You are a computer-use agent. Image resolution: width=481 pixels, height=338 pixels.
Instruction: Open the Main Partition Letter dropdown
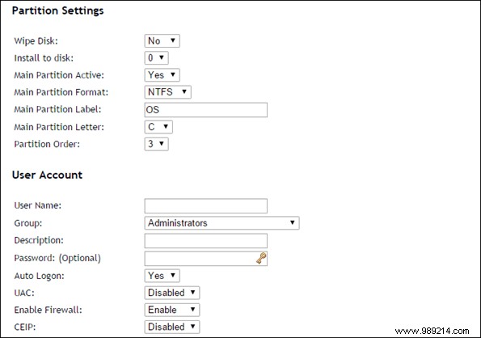(158, 127)
